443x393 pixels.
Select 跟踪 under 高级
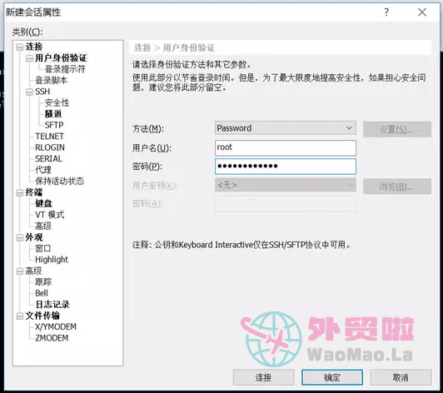[43, 281]
